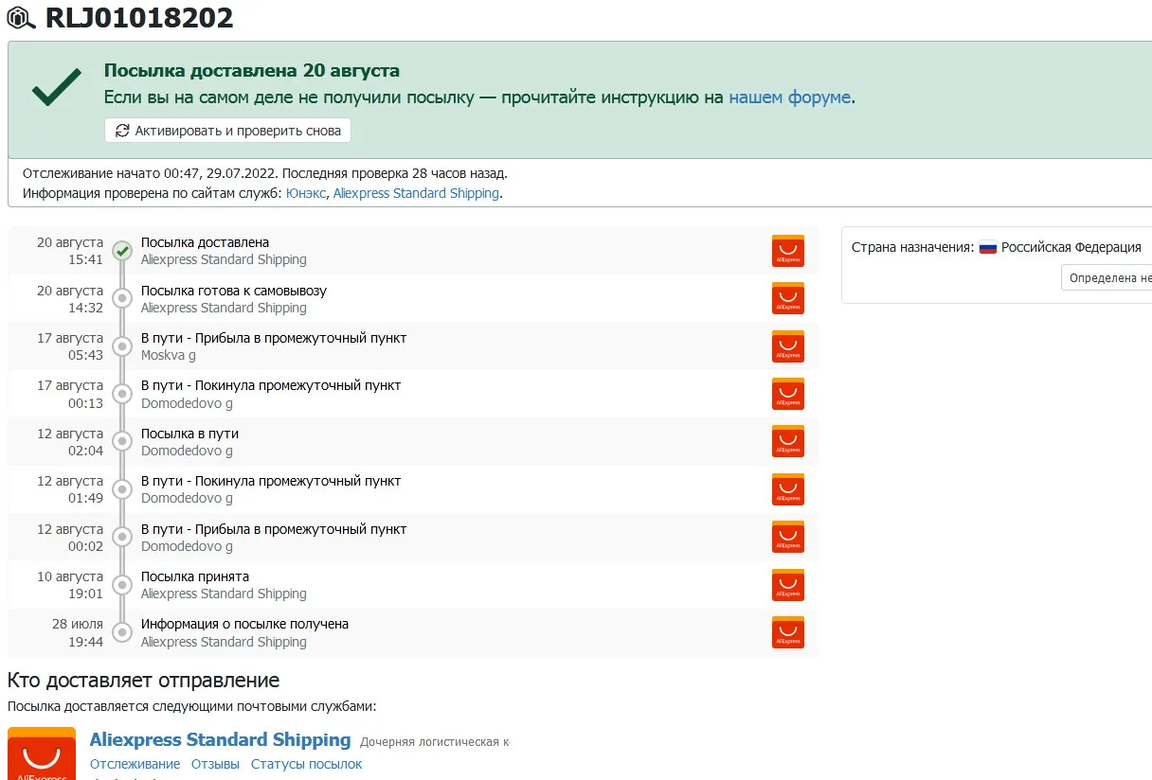Click green check marker at 20 августа 15:41
Image resolution: width=1152 pixels, height=780 pixels.
click(x=121, y=251)
